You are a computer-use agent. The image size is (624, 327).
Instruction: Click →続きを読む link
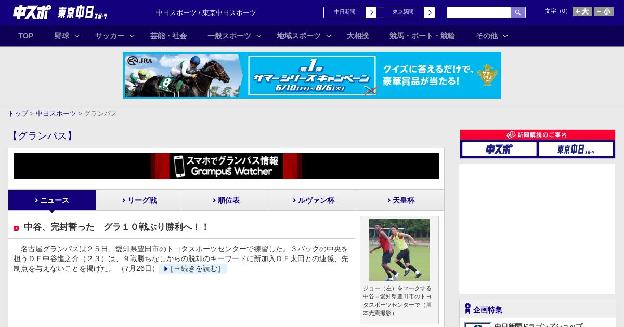tap(193, 269)
